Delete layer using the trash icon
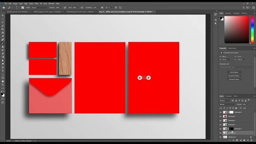256x144 pixels. pos(252,140)
